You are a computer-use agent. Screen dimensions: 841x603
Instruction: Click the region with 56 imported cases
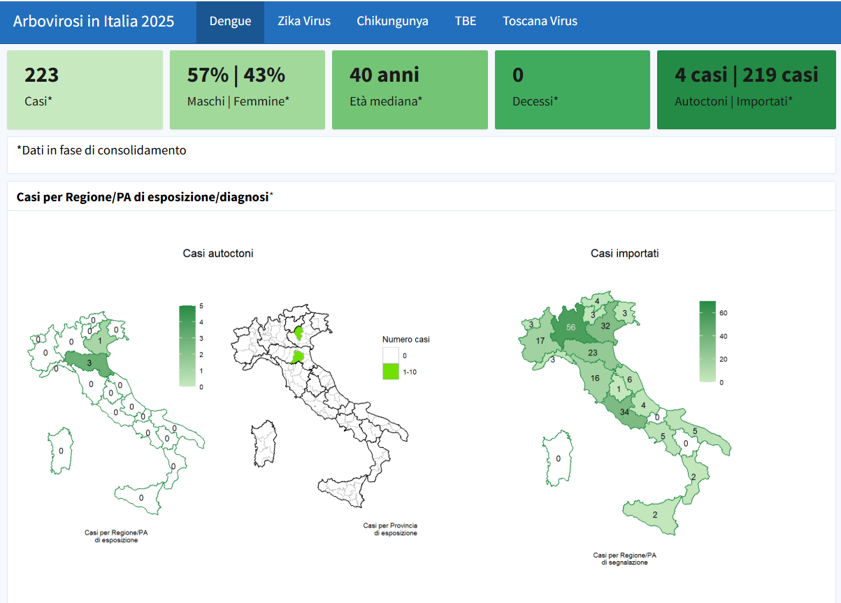(x=571, y=328)
